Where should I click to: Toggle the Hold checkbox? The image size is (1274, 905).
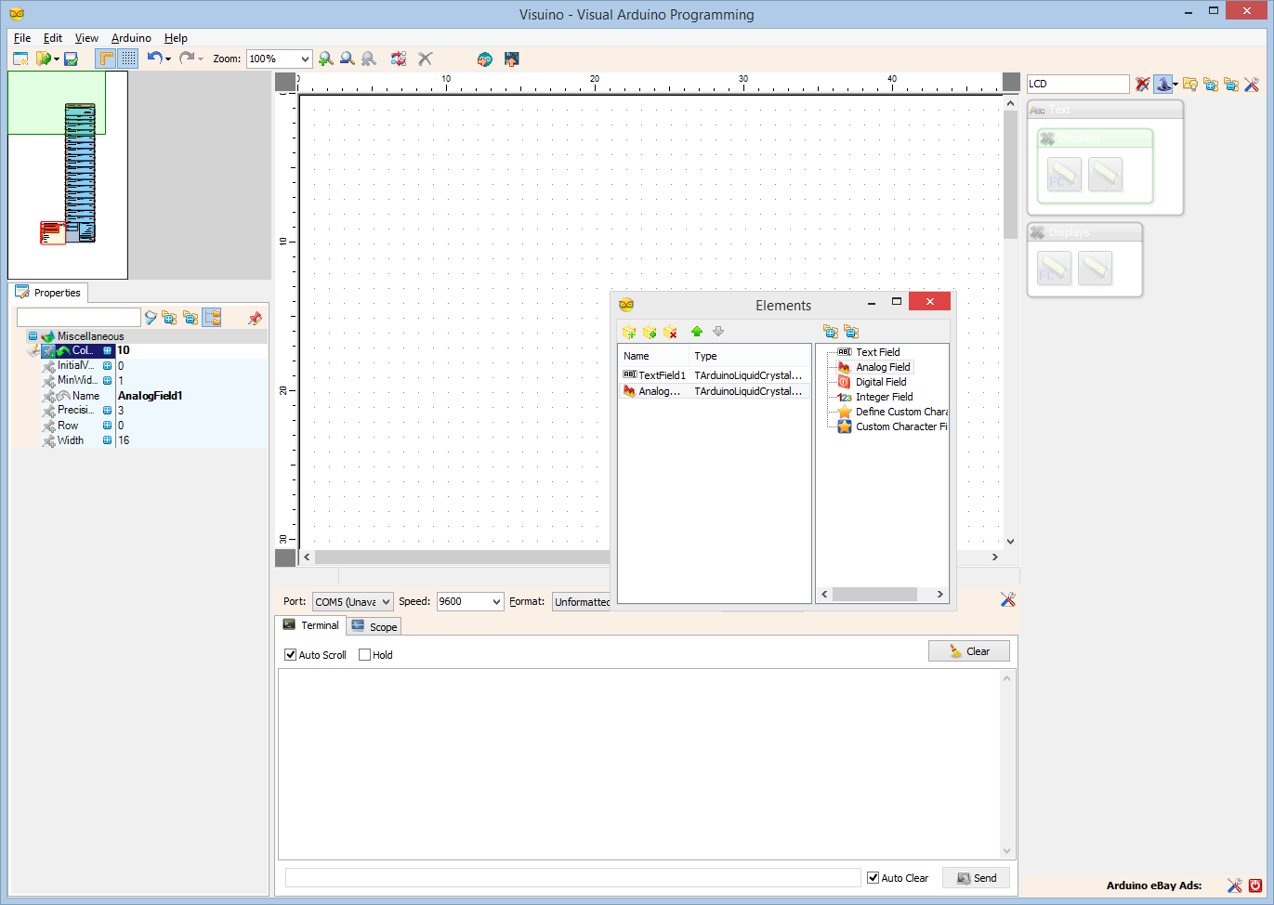[365, 655]
